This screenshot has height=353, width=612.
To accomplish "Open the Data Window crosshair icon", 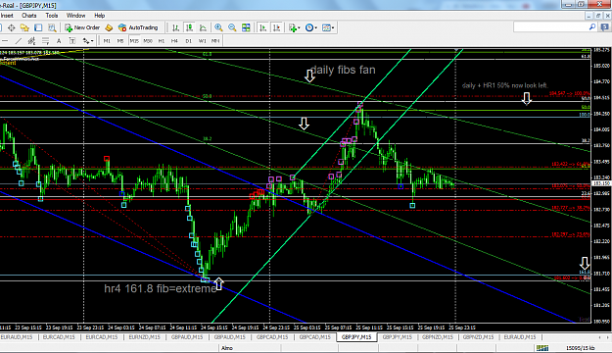I will point(11,27).
